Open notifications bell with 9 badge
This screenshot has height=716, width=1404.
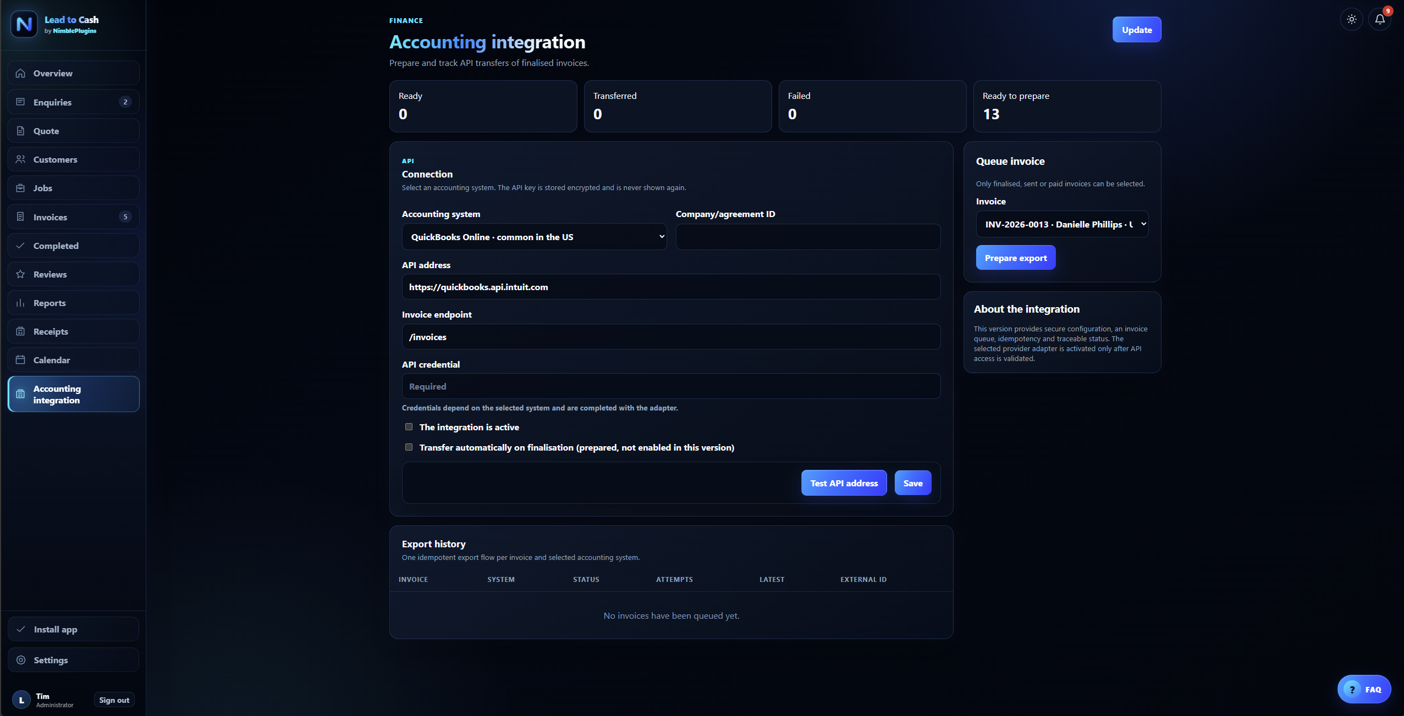(x=1380, y=19)
